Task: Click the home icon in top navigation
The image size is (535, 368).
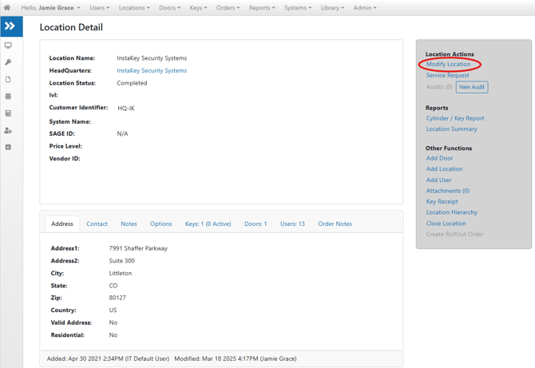Action: (7, 8)
